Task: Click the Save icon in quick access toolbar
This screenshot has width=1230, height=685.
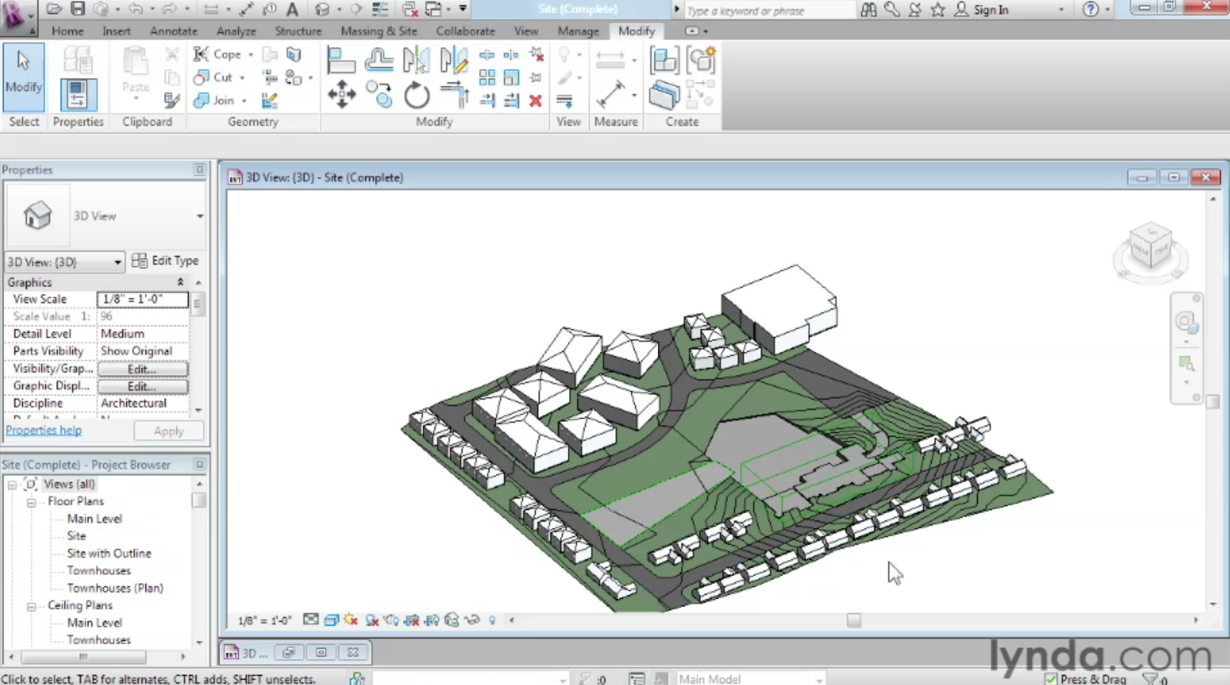Action: point(78,9)
